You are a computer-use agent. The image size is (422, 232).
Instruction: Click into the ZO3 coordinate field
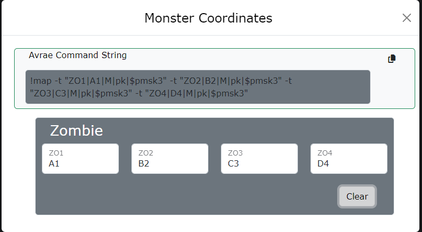coord(259,159)
